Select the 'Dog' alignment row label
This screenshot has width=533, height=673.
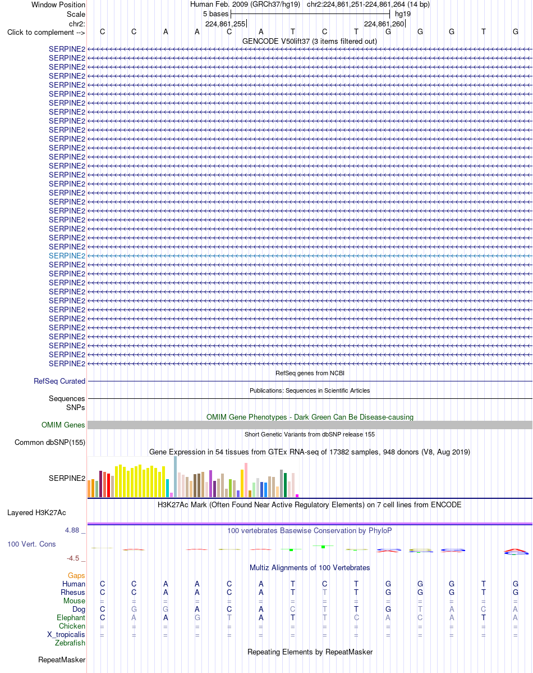click(79, 609)
